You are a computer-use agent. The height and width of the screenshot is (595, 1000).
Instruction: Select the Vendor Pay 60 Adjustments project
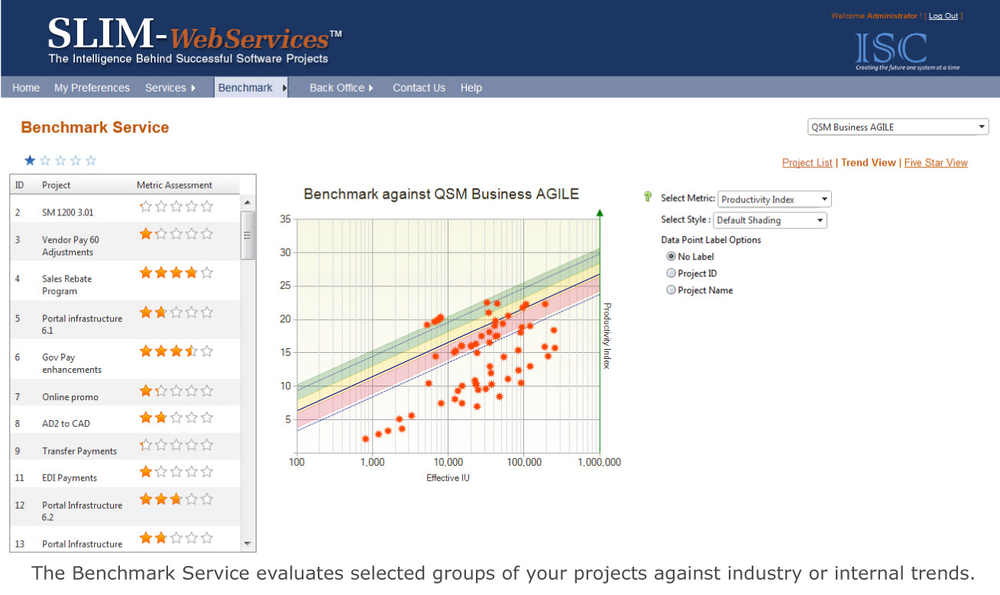[125, 242]
